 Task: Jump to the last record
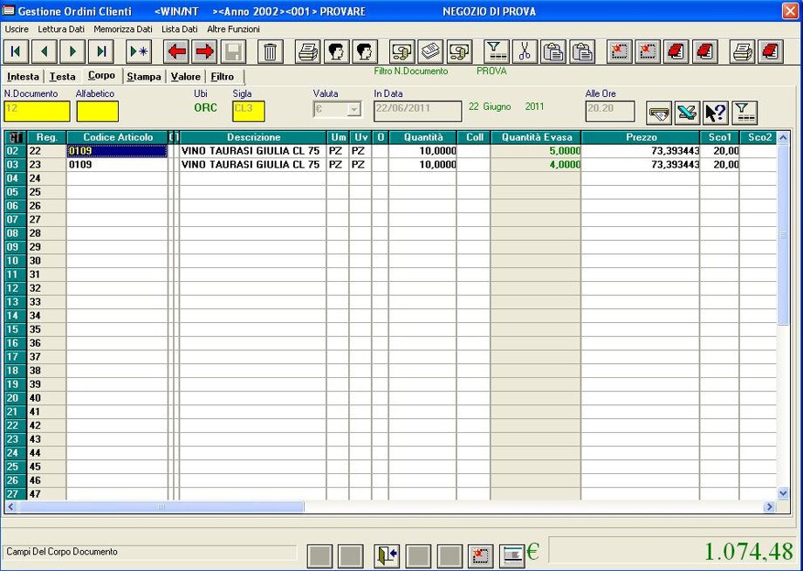[102, 52]
